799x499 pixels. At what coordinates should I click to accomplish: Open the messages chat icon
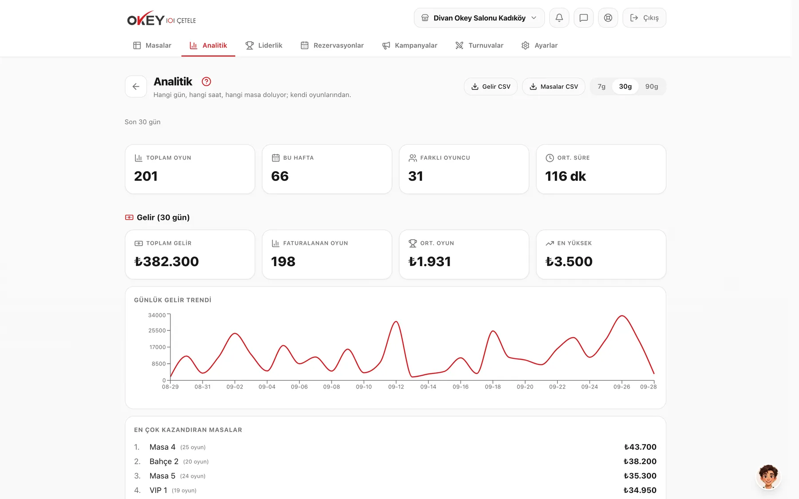tap(584, 18)
